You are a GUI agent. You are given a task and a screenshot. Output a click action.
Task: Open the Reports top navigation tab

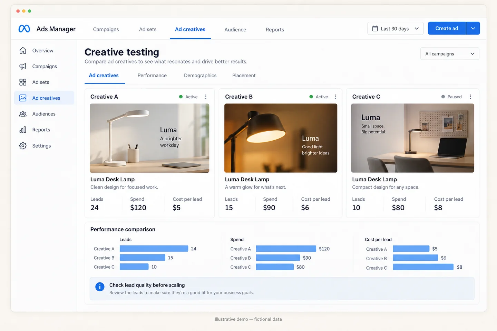coord(275,30)
